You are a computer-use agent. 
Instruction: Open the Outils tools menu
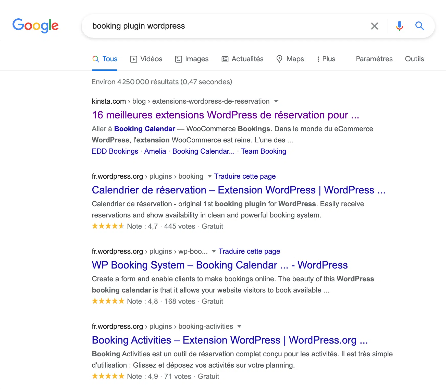point(414,59)
